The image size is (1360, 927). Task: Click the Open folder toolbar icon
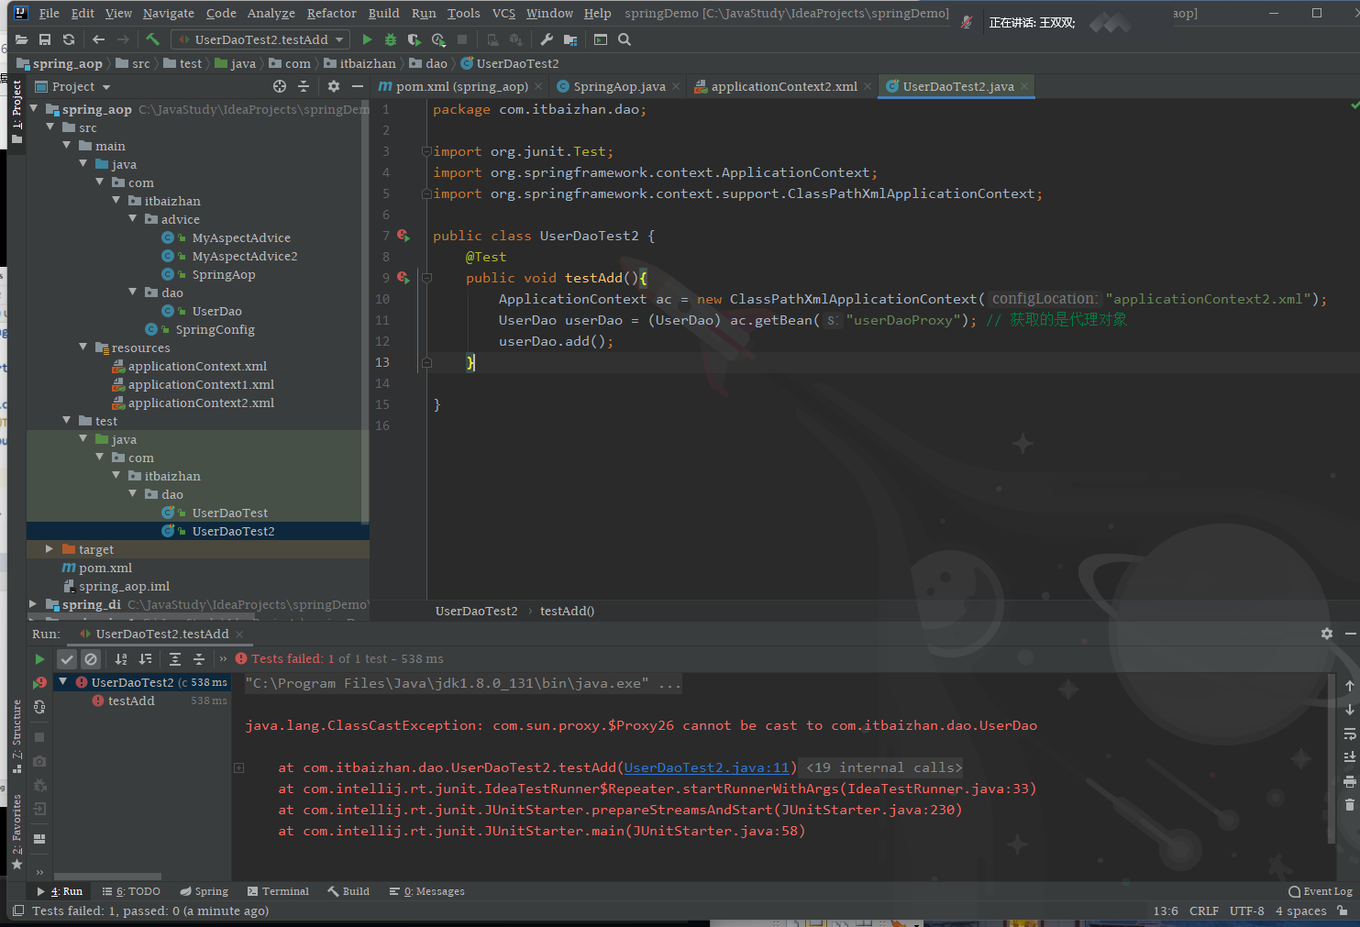point(21,39)
